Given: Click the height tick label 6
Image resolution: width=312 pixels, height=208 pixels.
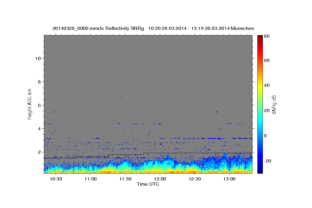Looking at the screenshot, I should click(x=40, y=105).
